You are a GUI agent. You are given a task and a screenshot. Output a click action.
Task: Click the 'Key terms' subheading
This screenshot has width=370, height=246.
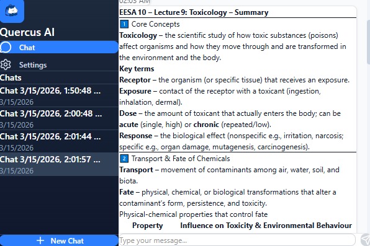tap(137, 69)
